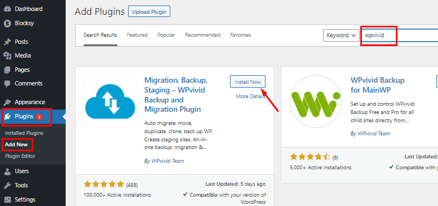This screenshot has width=438, height=206.
Task: Switch to the Search Results tab
Action: click(x=100, y=35)
